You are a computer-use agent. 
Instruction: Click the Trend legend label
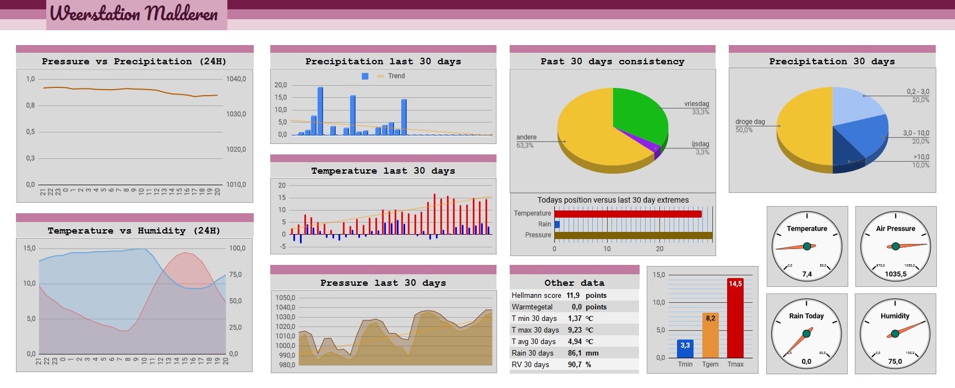396,76
